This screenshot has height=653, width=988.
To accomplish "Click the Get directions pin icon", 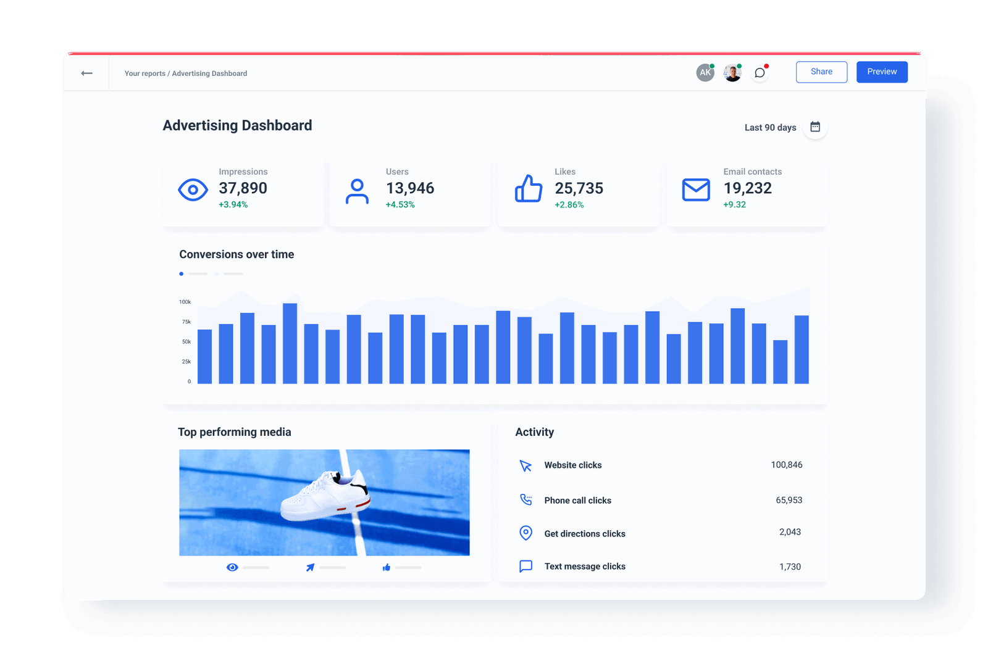I will 525,533.
